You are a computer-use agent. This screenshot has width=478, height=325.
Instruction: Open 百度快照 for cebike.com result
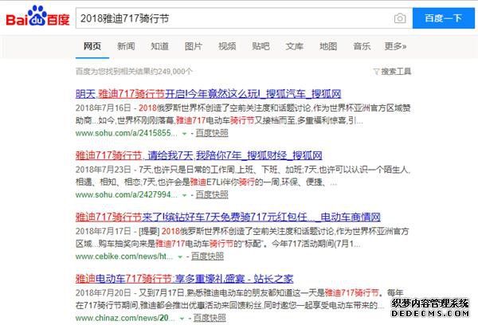coord(207,256)
